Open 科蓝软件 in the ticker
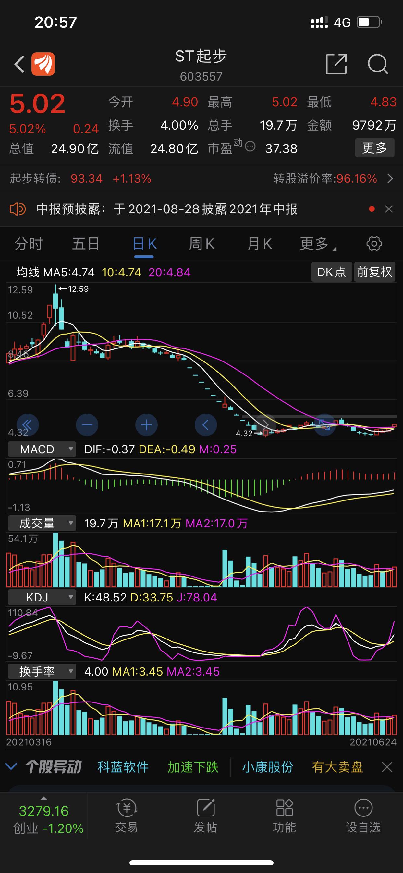The height and width of the screenshot is (873, 403). tap(123, 767)
